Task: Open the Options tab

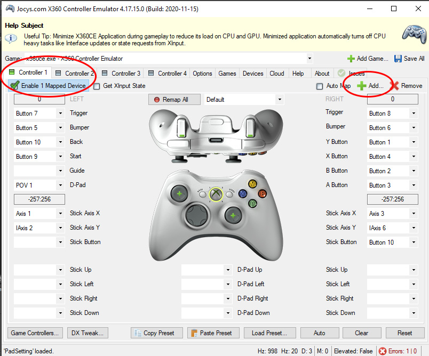Action: pos(202,73)
